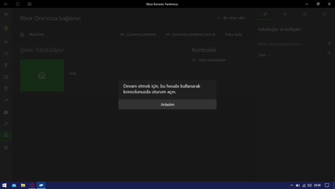Switch to Activity alerts tab icon
335x189 pixels.
[325, 14]
